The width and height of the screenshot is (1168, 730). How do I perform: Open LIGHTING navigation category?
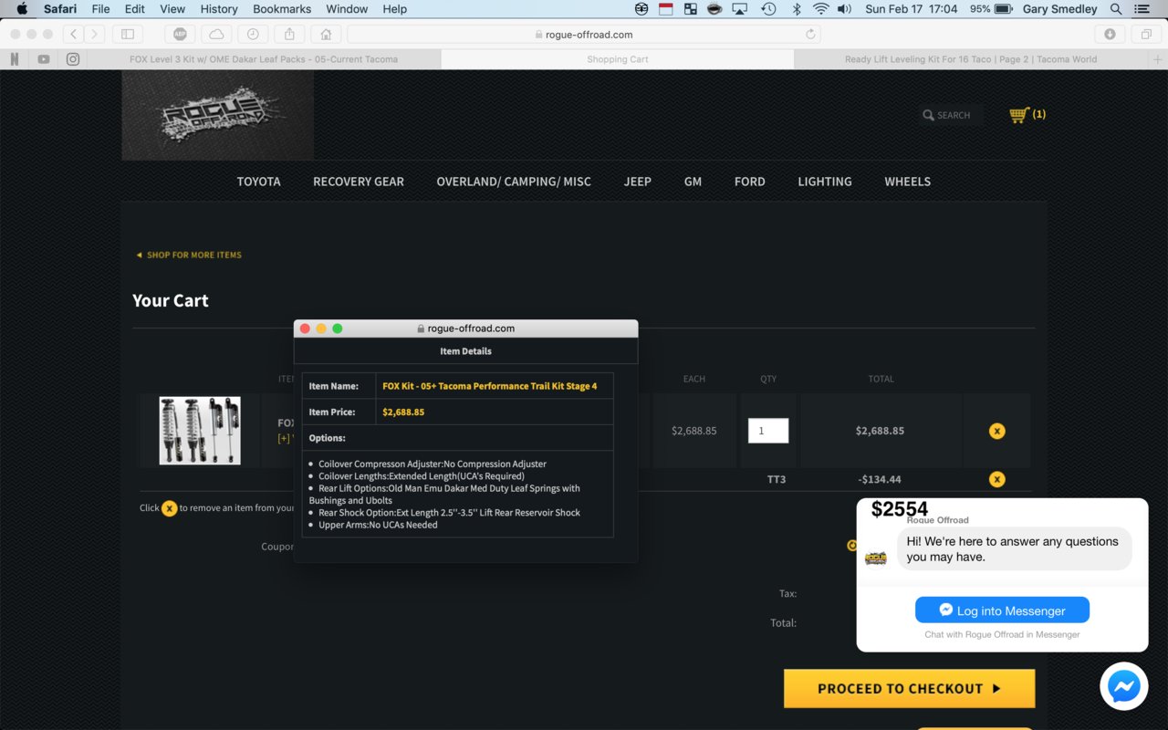825,182
